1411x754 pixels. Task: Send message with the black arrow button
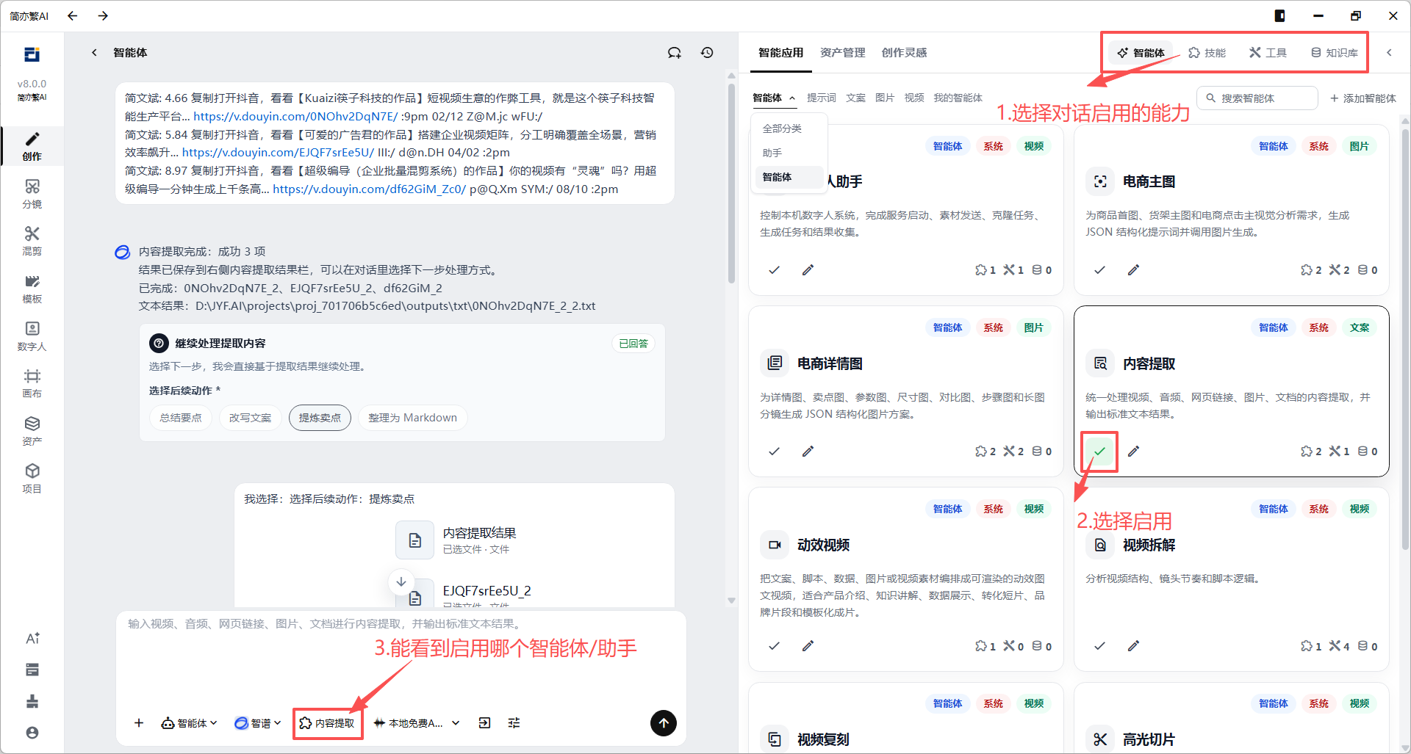(x=664, y=723)
